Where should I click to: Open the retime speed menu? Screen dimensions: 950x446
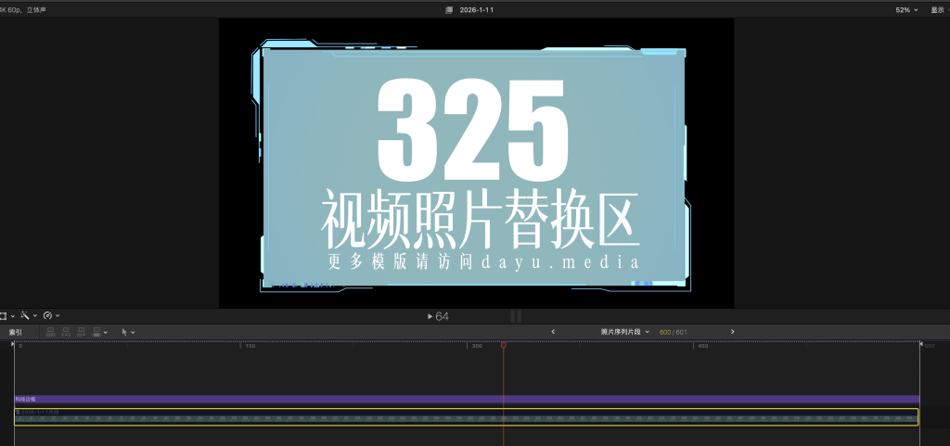pyautogui.click(x=48, y=315)
